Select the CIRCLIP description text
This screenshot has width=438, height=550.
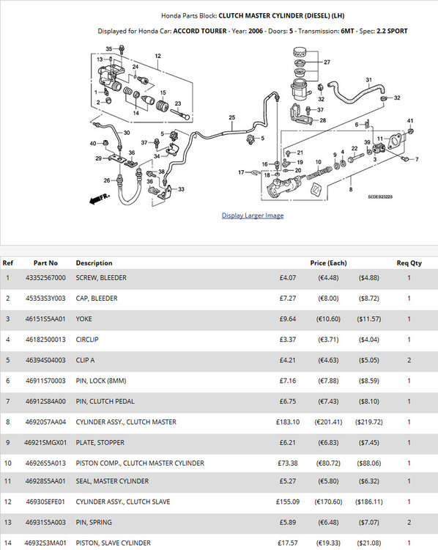[x=87, y=340]
